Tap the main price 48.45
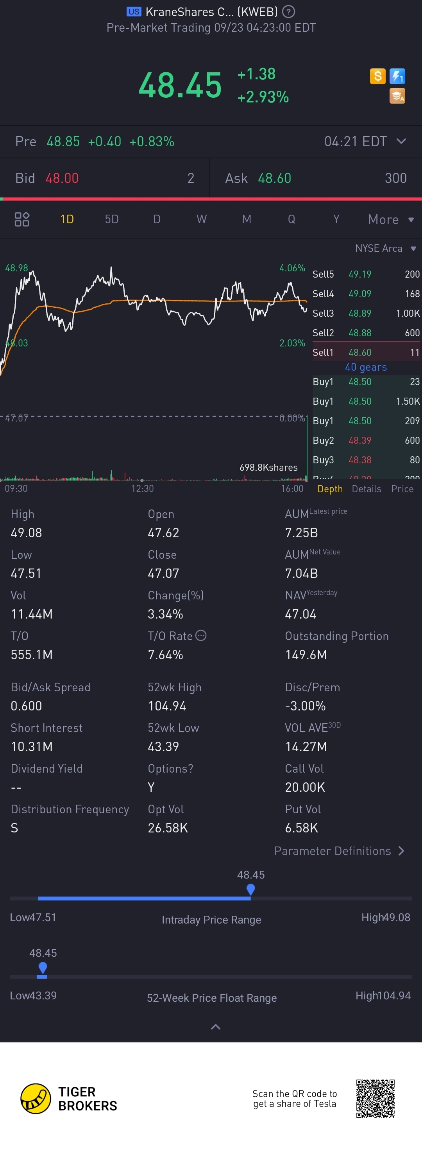The height and width of the screenshot is (1155, 422). [x=180, y=85]
